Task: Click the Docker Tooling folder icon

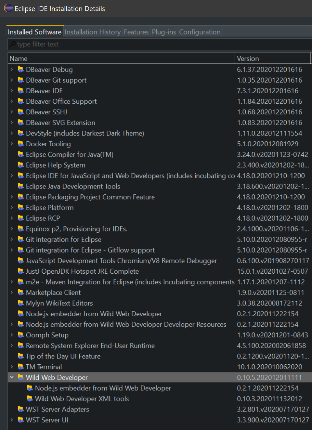Action: pyautogui.click(x=20, y=144)
